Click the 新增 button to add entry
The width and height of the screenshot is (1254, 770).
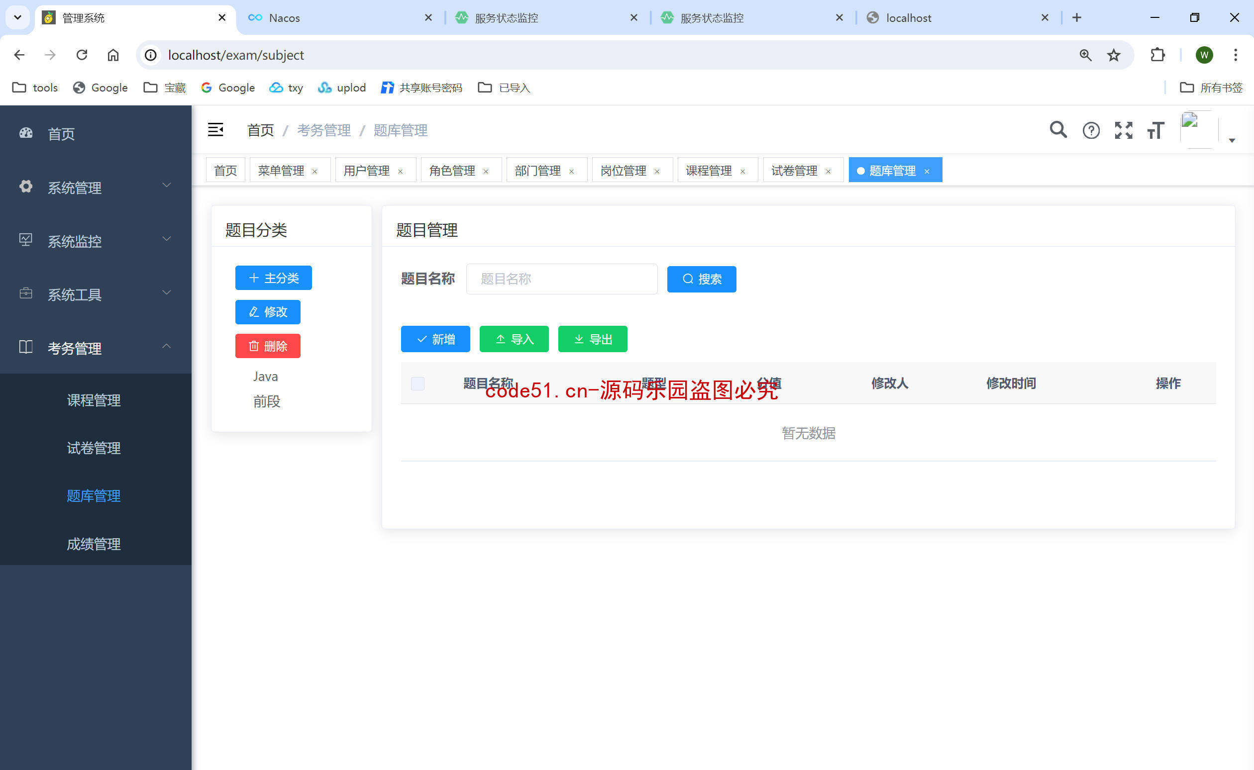tap(435, 338)
